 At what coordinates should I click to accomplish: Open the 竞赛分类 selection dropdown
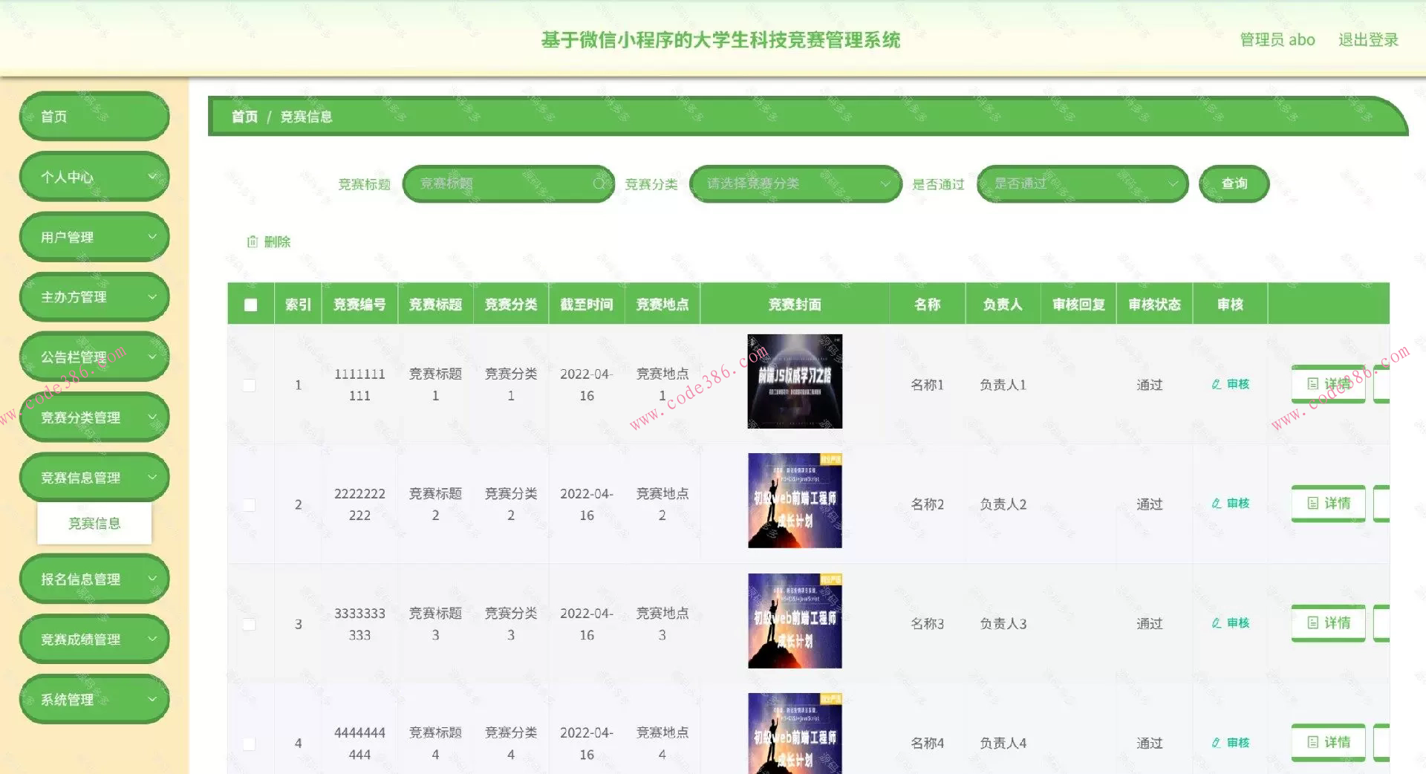[795, 183]
